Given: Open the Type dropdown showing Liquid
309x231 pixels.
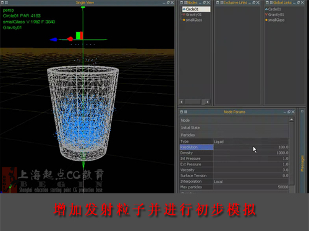Looking at the screenshot, I should click(251, 141).
